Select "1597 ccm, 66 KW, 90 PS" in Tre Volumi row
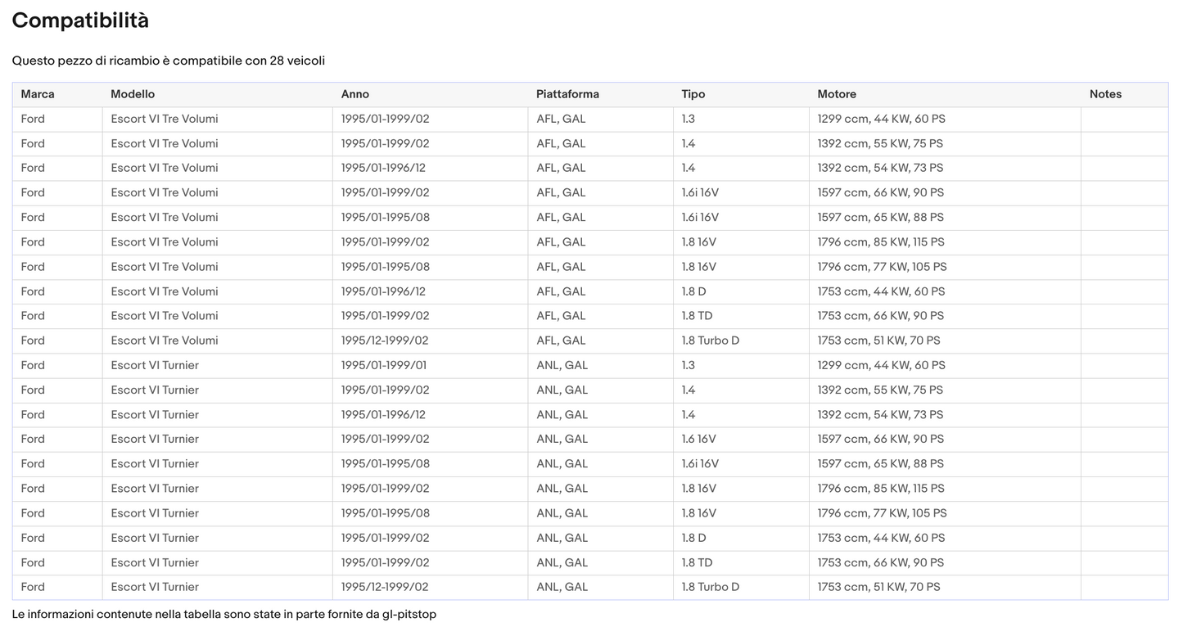The image size is (1183, 636). (x=881, y=192)
